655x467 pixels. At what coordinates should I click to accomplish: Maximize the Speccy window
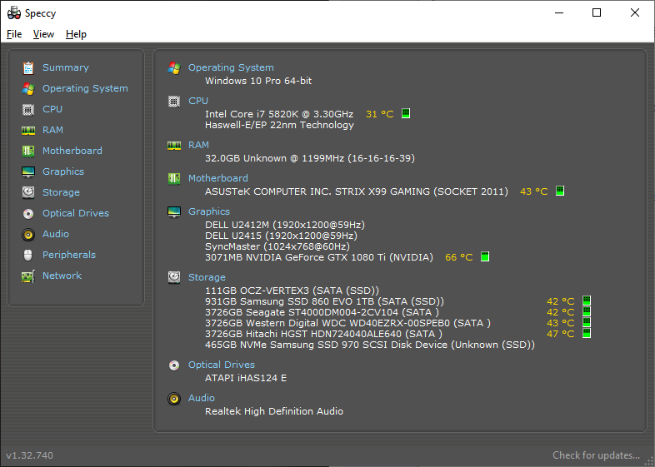click(597, 13)
